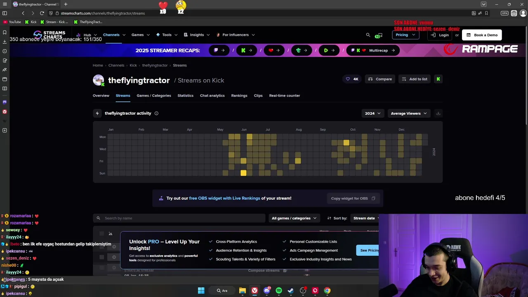This screenshot has width=528, height=297.
Task: Switch to the Statistics tab
Action: click(185, 95)
